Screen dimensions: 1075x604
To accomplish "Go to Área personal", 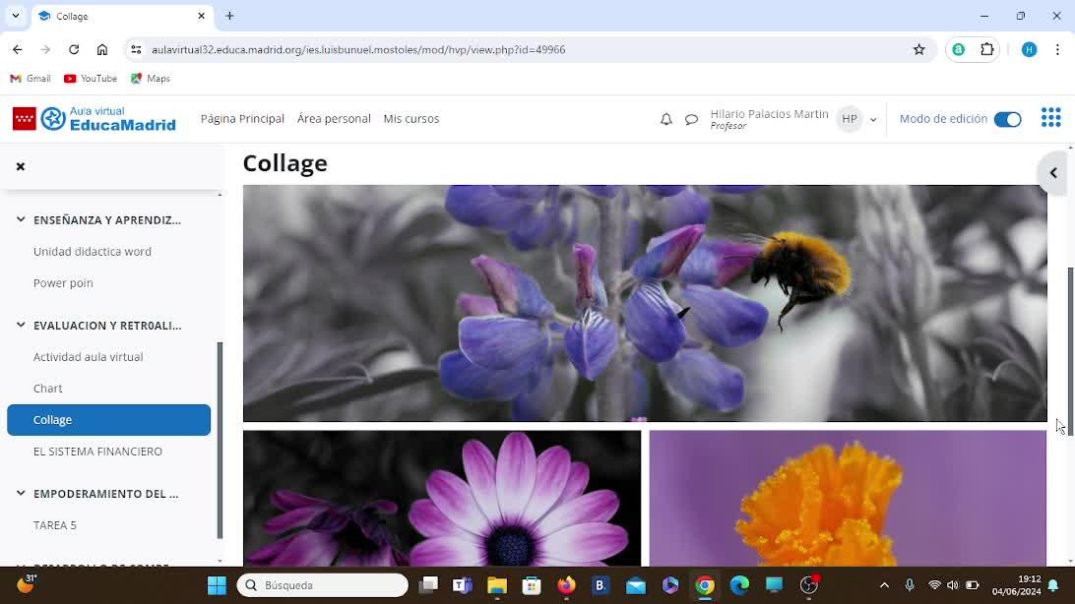I will point(334,118).
